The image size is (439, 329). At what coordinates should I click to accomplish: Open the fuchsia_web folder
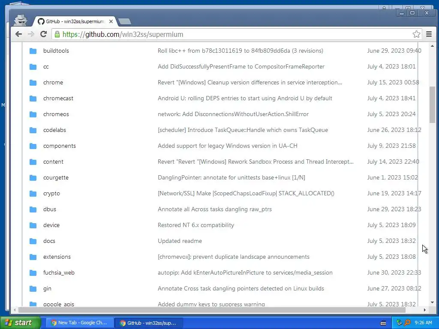pos(59,273)
